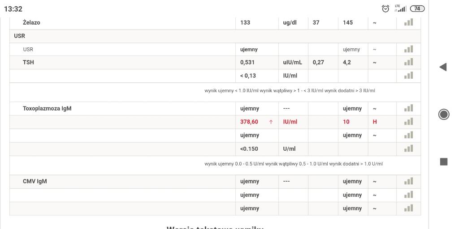Viewport: 459px width, 229px height.
Task: Open the history chart icon for Żelazo
Action: pos(408,22)
